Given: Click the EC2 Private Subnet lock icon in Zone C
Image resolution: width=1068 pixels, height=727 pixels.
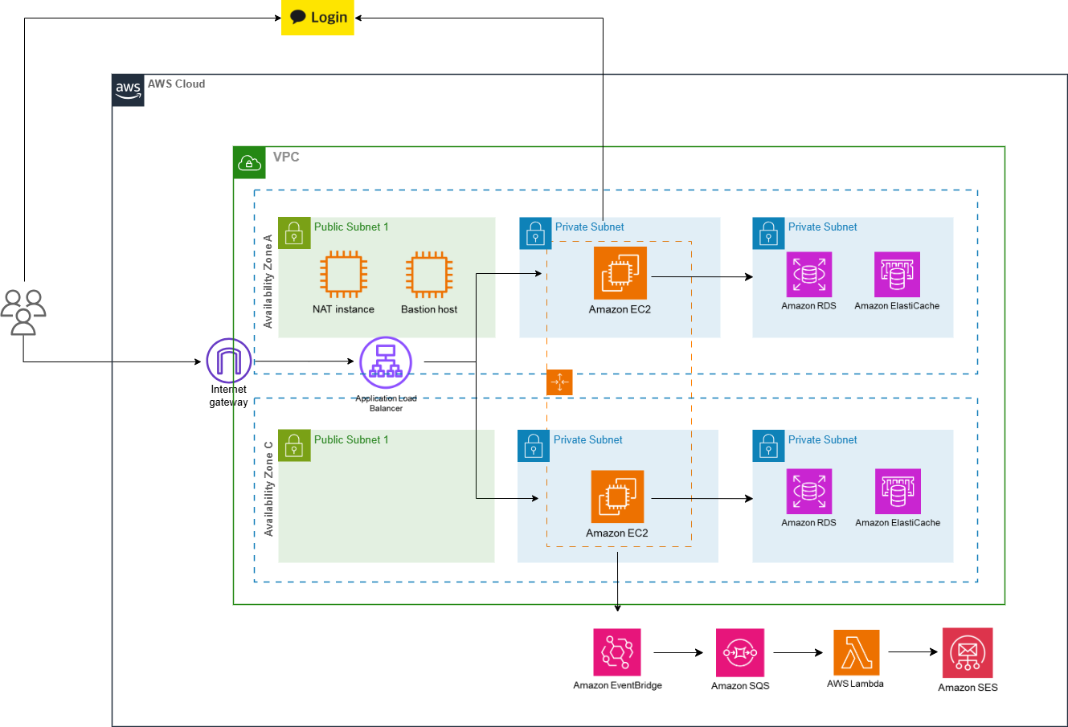Looking at the screenshot, I should point(534,446).
